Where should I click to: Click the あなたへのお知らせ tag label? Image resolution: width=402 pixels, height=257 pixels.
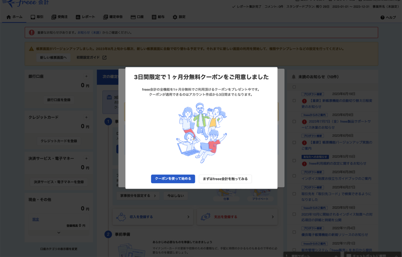click(315, 157)
